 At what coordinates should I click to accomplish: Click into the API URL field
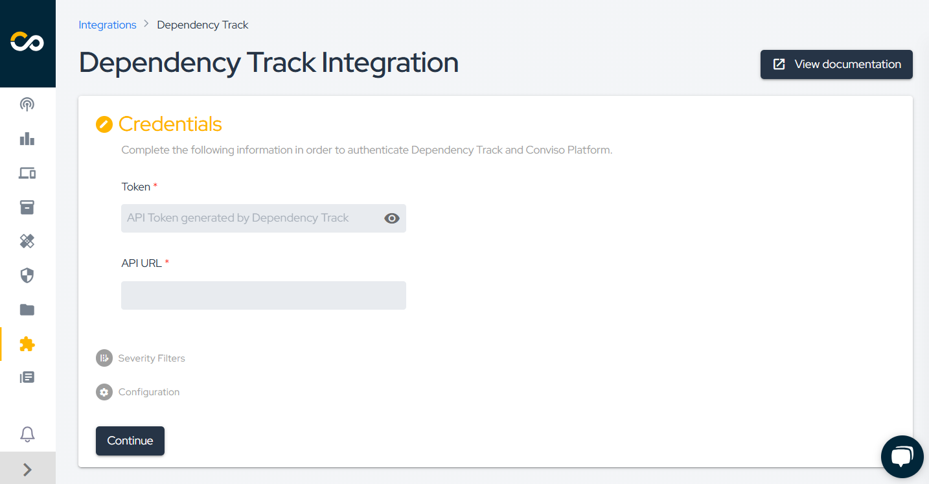click(x=263, y=295)
